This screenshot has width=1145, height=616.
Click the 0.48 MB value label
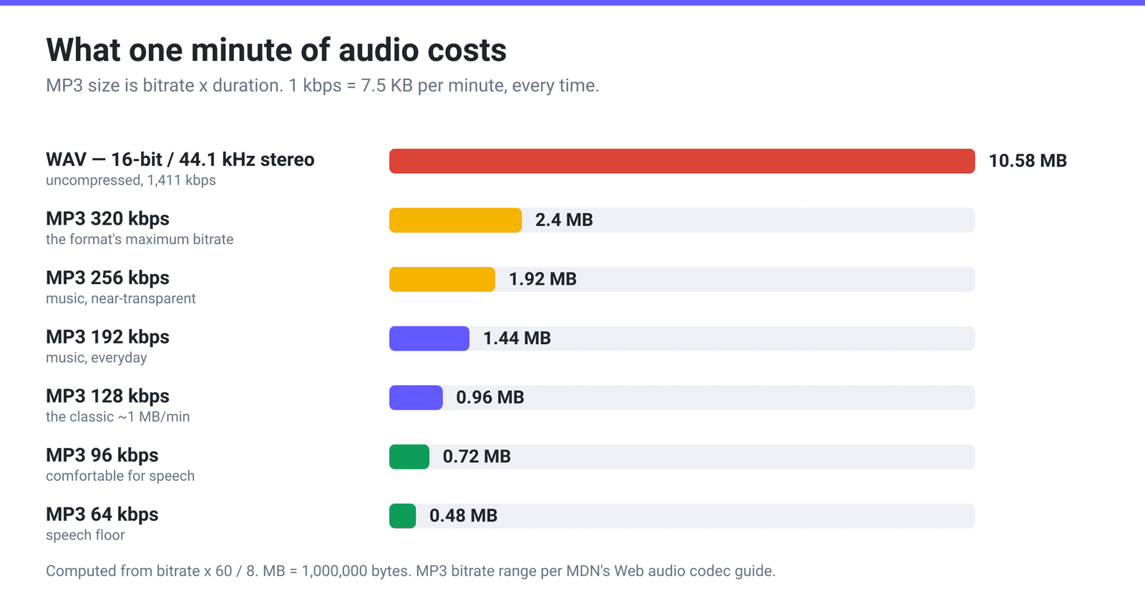pos(463,517)
